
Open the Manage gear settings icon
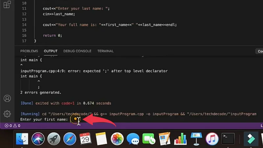[7, 114]
